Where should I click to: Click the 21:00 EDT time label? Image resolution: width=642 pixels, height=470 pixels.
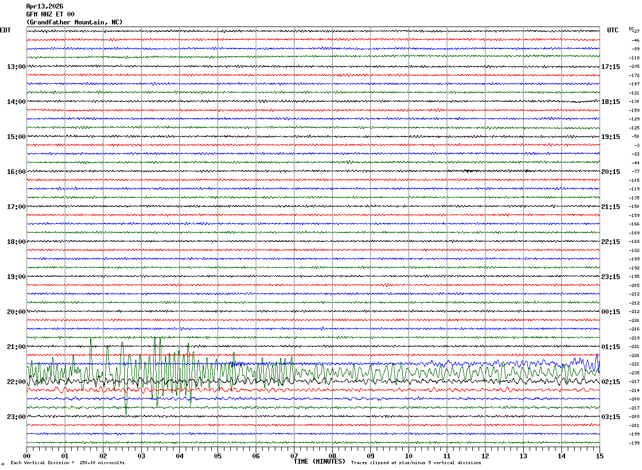(x=16, y=347)
